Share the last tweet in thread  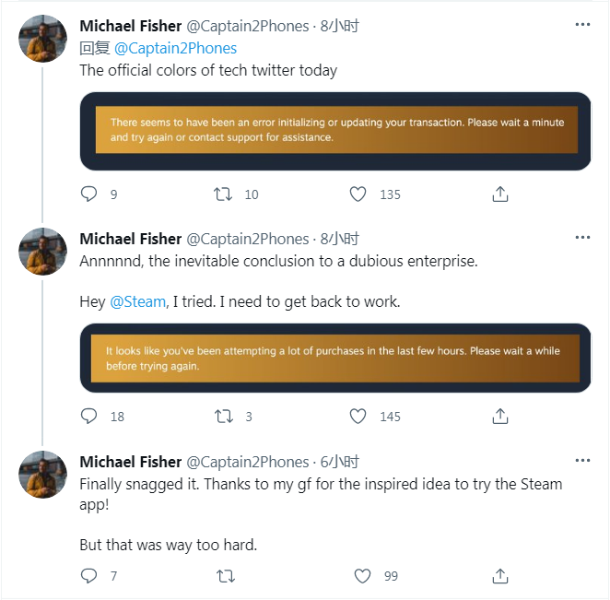(x=500, y=576)
